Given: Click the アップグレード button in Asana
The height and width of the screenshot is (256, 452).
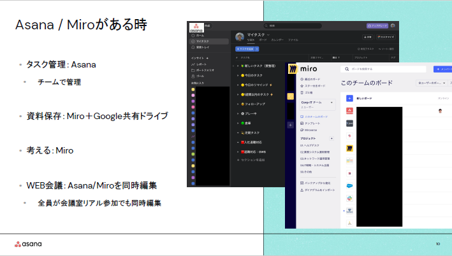Looking at the screenshot, I should point(377,25).
